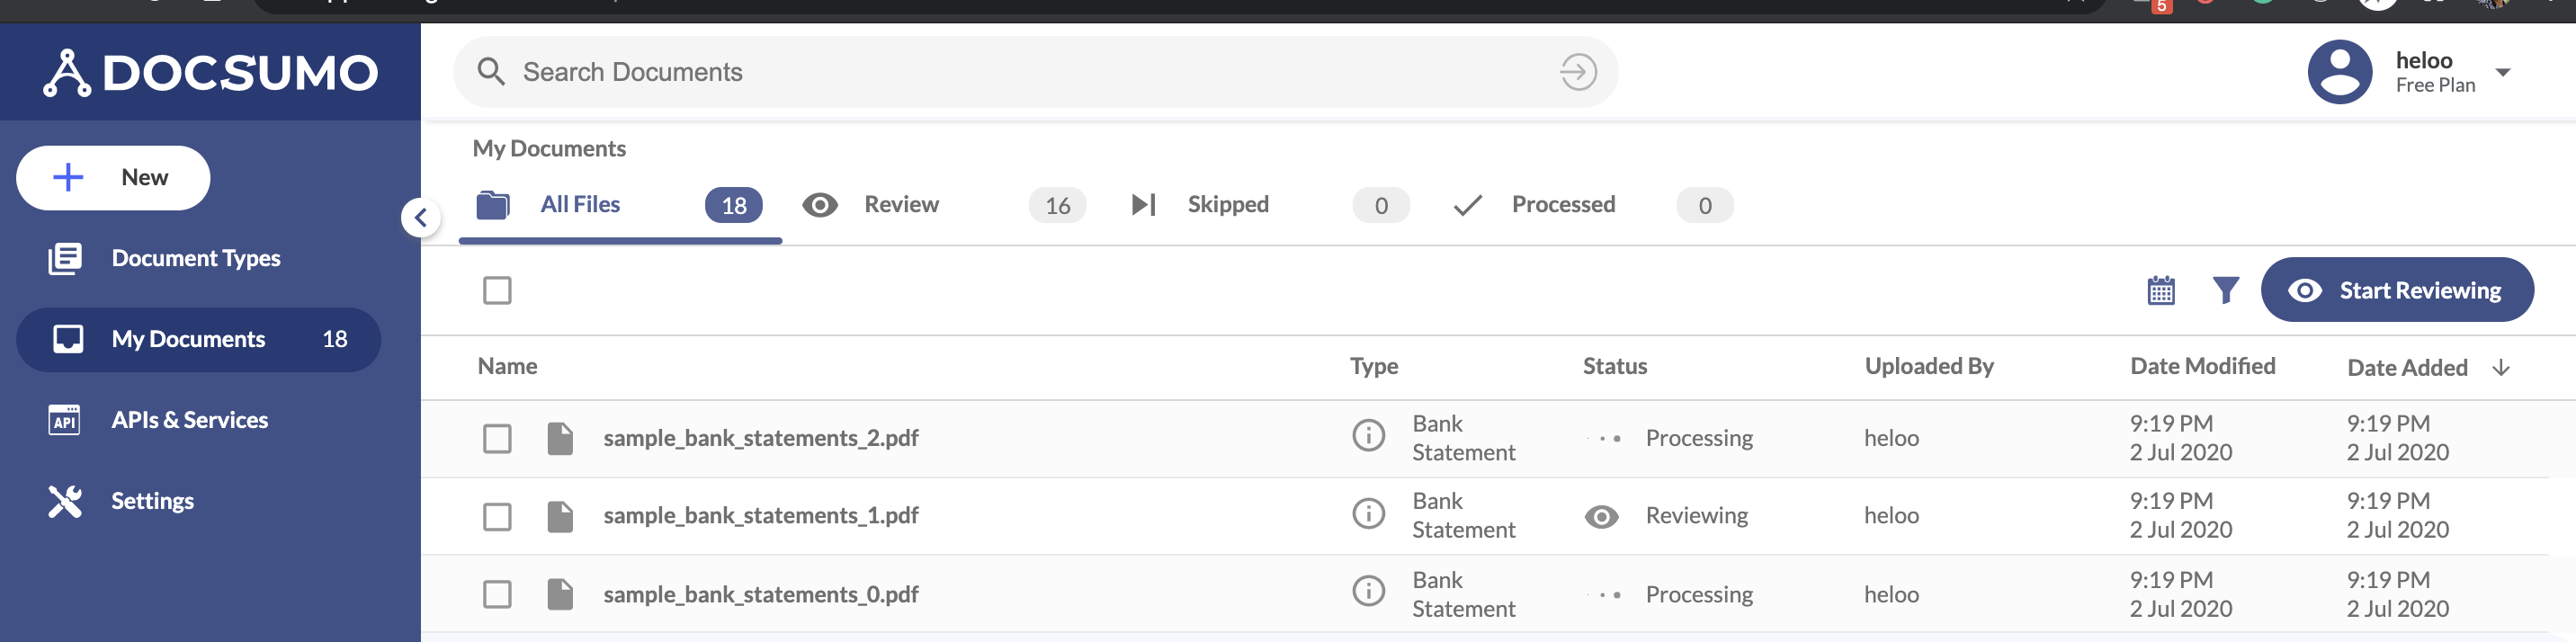
Task: Open Settings in sidebar
Action: coord(152,501)
